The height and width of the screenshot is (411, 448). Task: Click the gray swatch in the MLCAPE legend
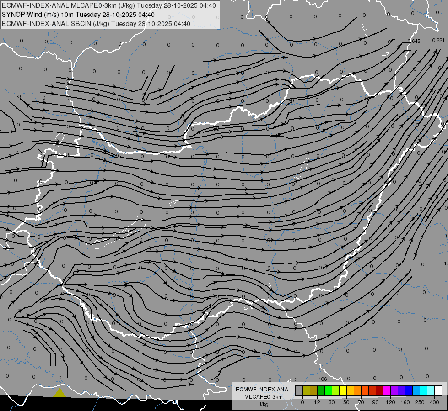(299, 390)
